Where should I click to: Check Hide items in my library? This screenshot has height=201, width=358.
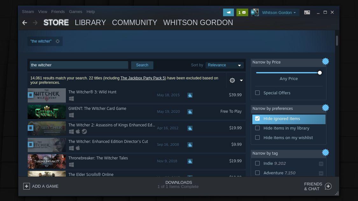tap(257, 128)
